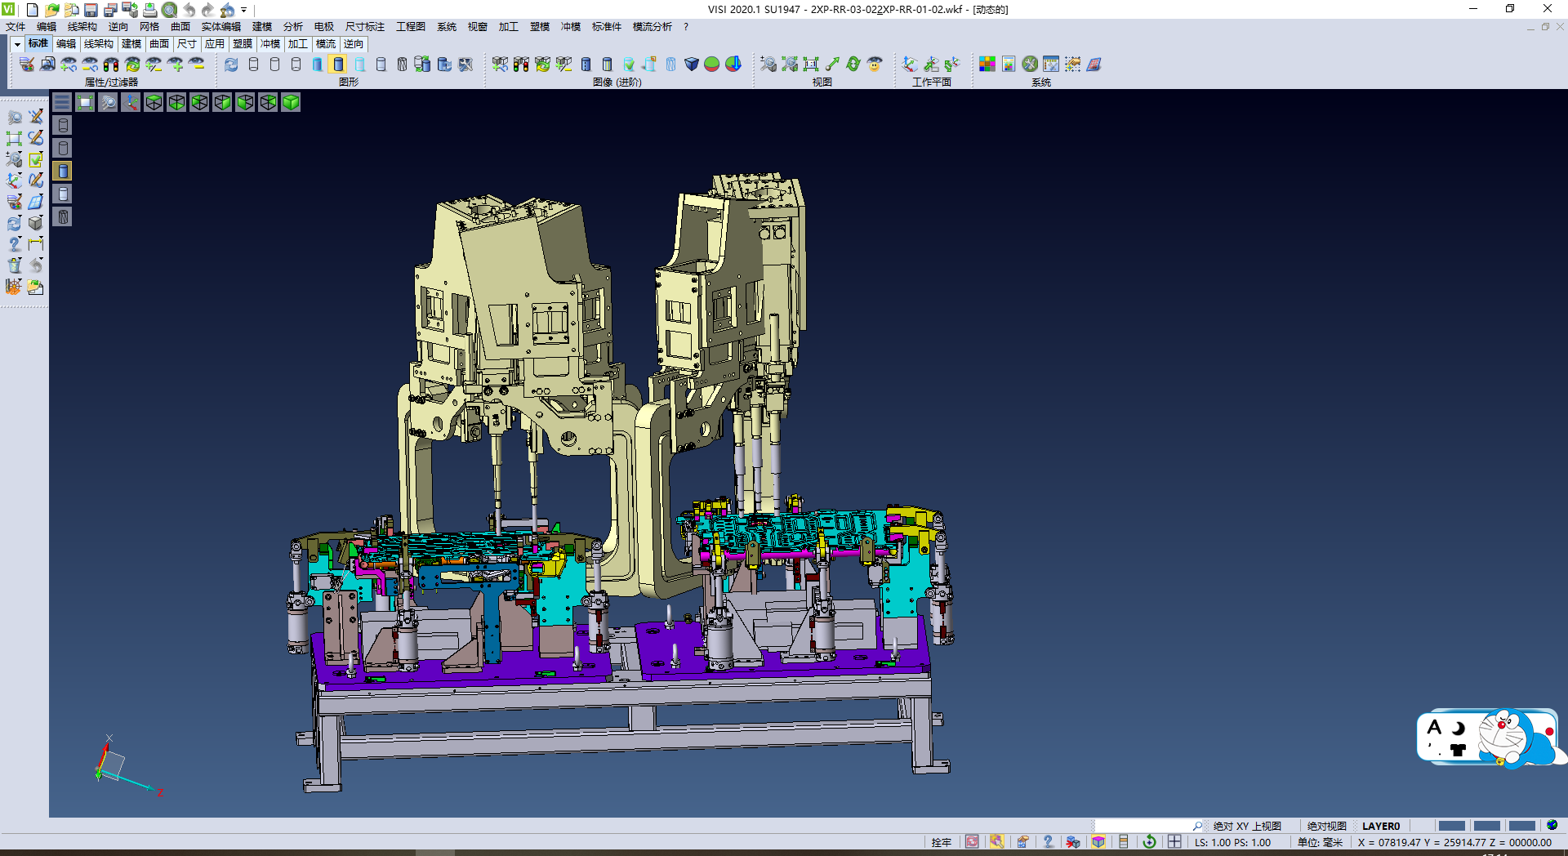Screen dimensions: 1568x856
Task: Click the blue help question mark in status bar
Action: point(1048,842)
